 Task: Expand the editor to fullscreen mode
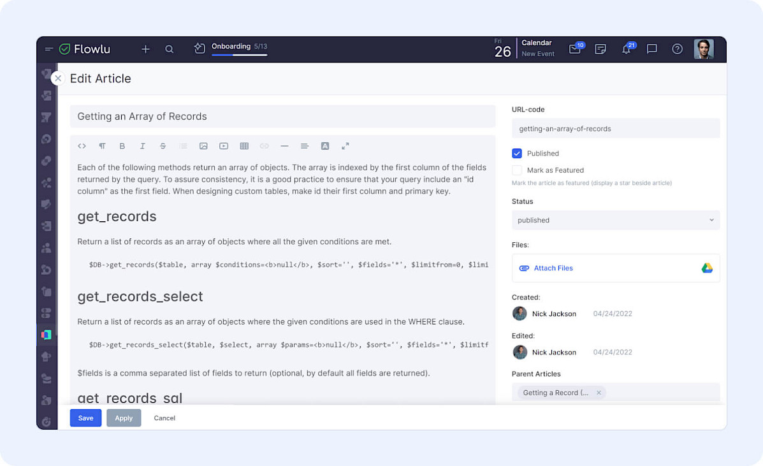coord(345,146)
